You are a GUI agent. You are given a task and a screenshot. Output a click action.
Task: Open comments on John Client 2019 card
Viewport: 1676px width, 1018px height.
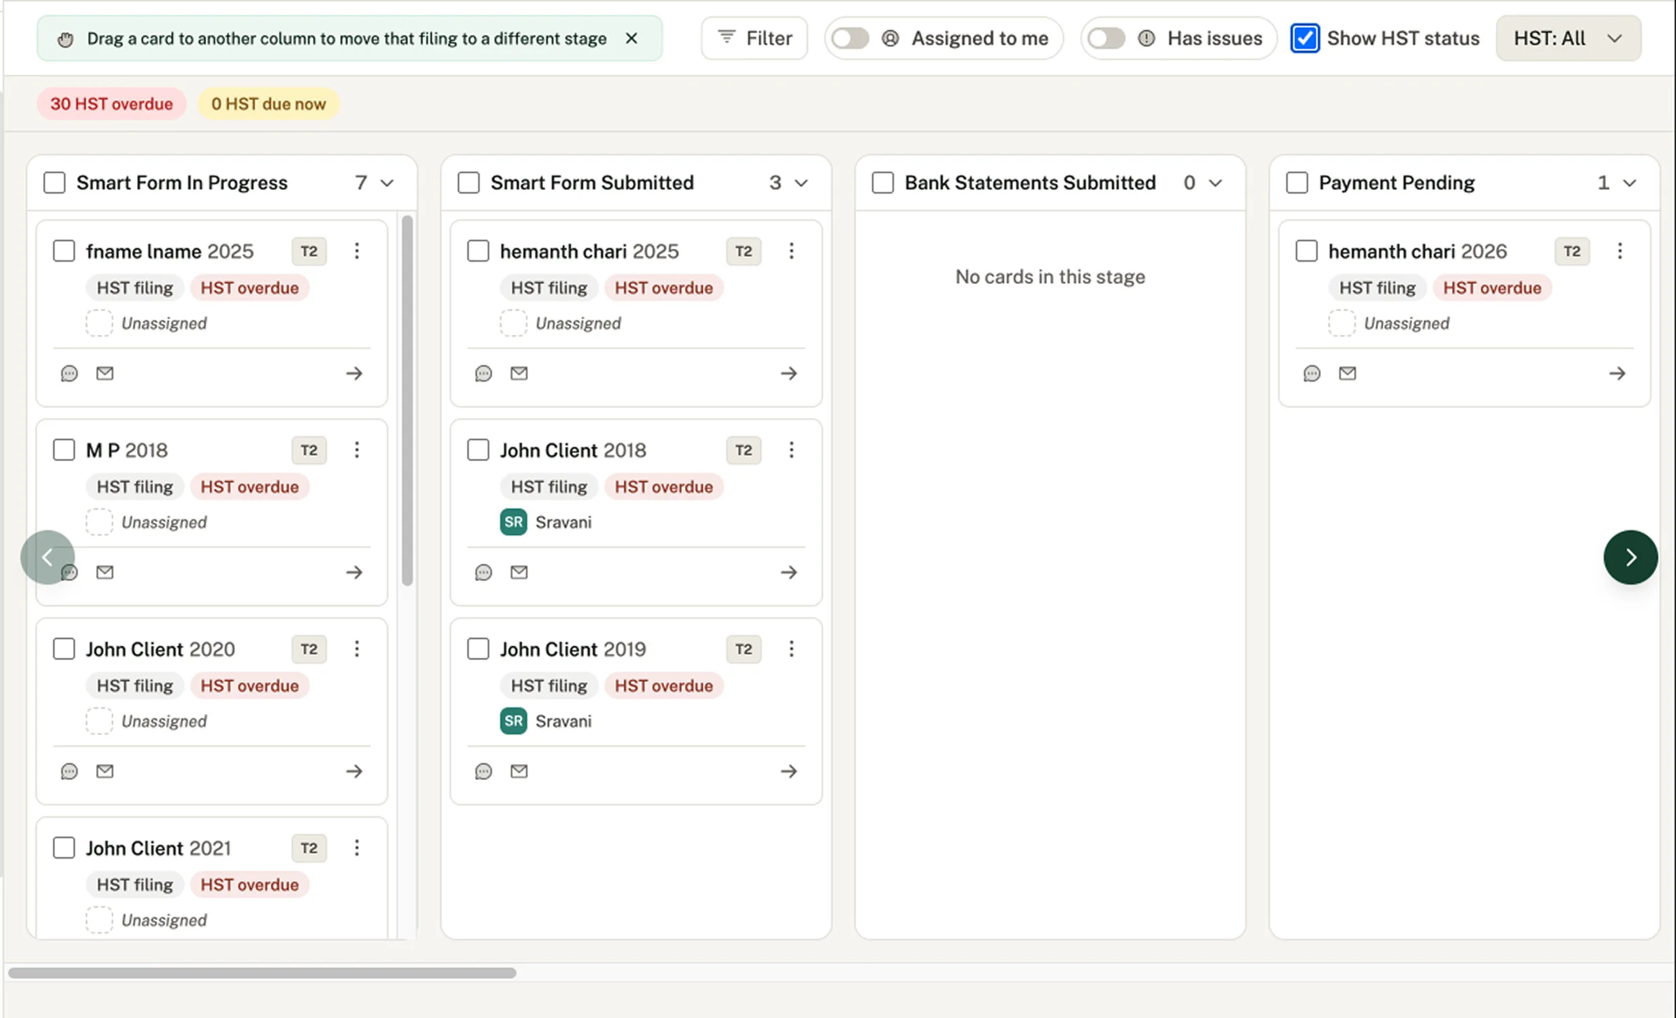click(x=484, y=771)
